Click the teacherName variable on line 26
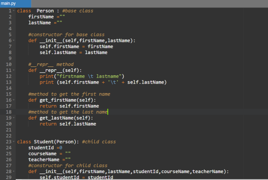 pyautogui.click(x=44, y=160)
